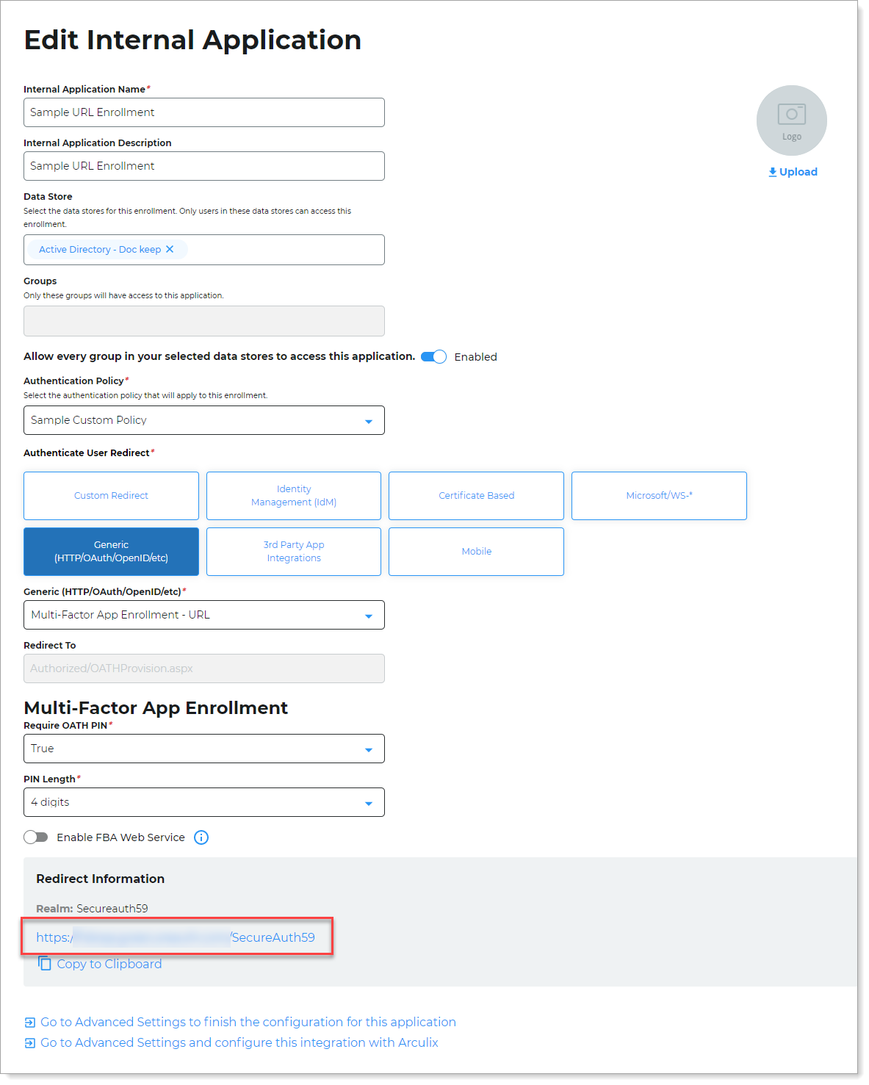Remove Active Directory - Doc keep with its X icon
869x1085 pixels.
[x=170, y=249]
